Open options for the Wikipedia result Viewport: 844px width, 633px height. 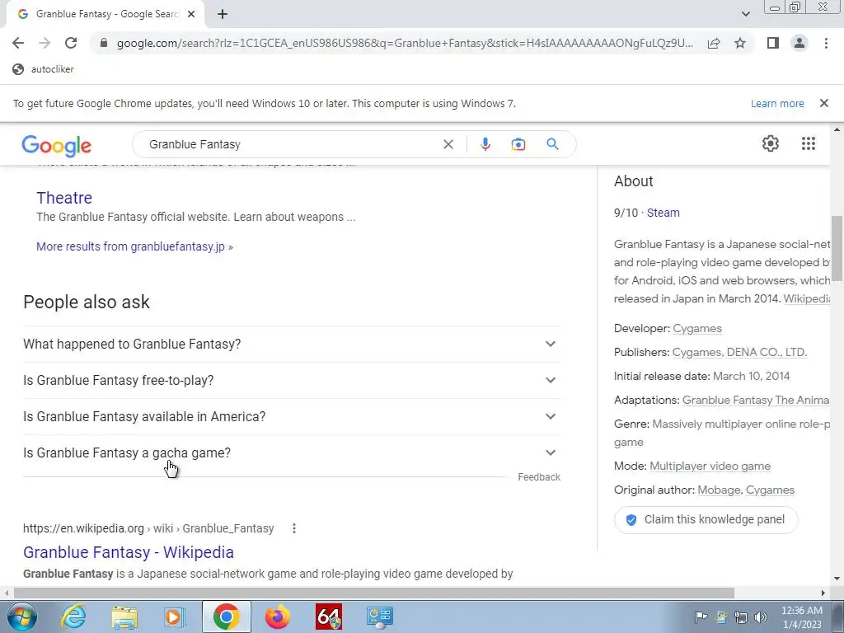coord(294,528)
